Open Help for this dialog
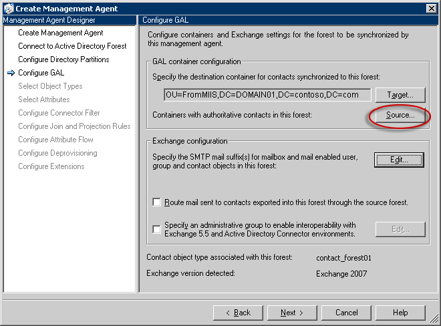Image resolution: width=441 pixels, height=326 pixels. (x=400, y=313)
